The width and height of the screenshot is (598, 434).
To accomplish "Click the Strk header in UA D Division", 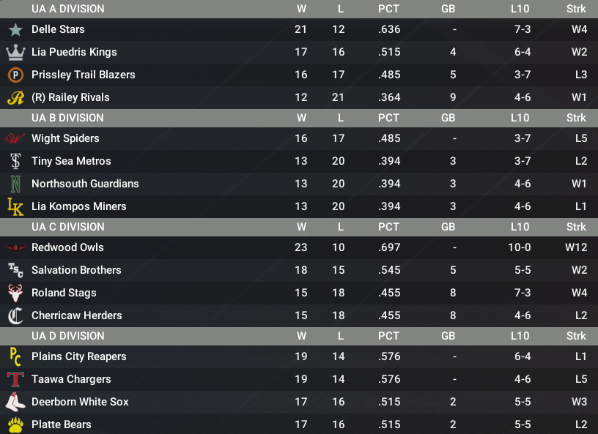I will coord(576,336).
